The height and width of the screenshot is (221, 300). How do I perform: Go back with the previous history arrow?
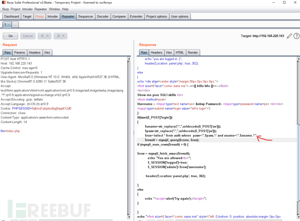pyautogui.click(x=42, y=36)
